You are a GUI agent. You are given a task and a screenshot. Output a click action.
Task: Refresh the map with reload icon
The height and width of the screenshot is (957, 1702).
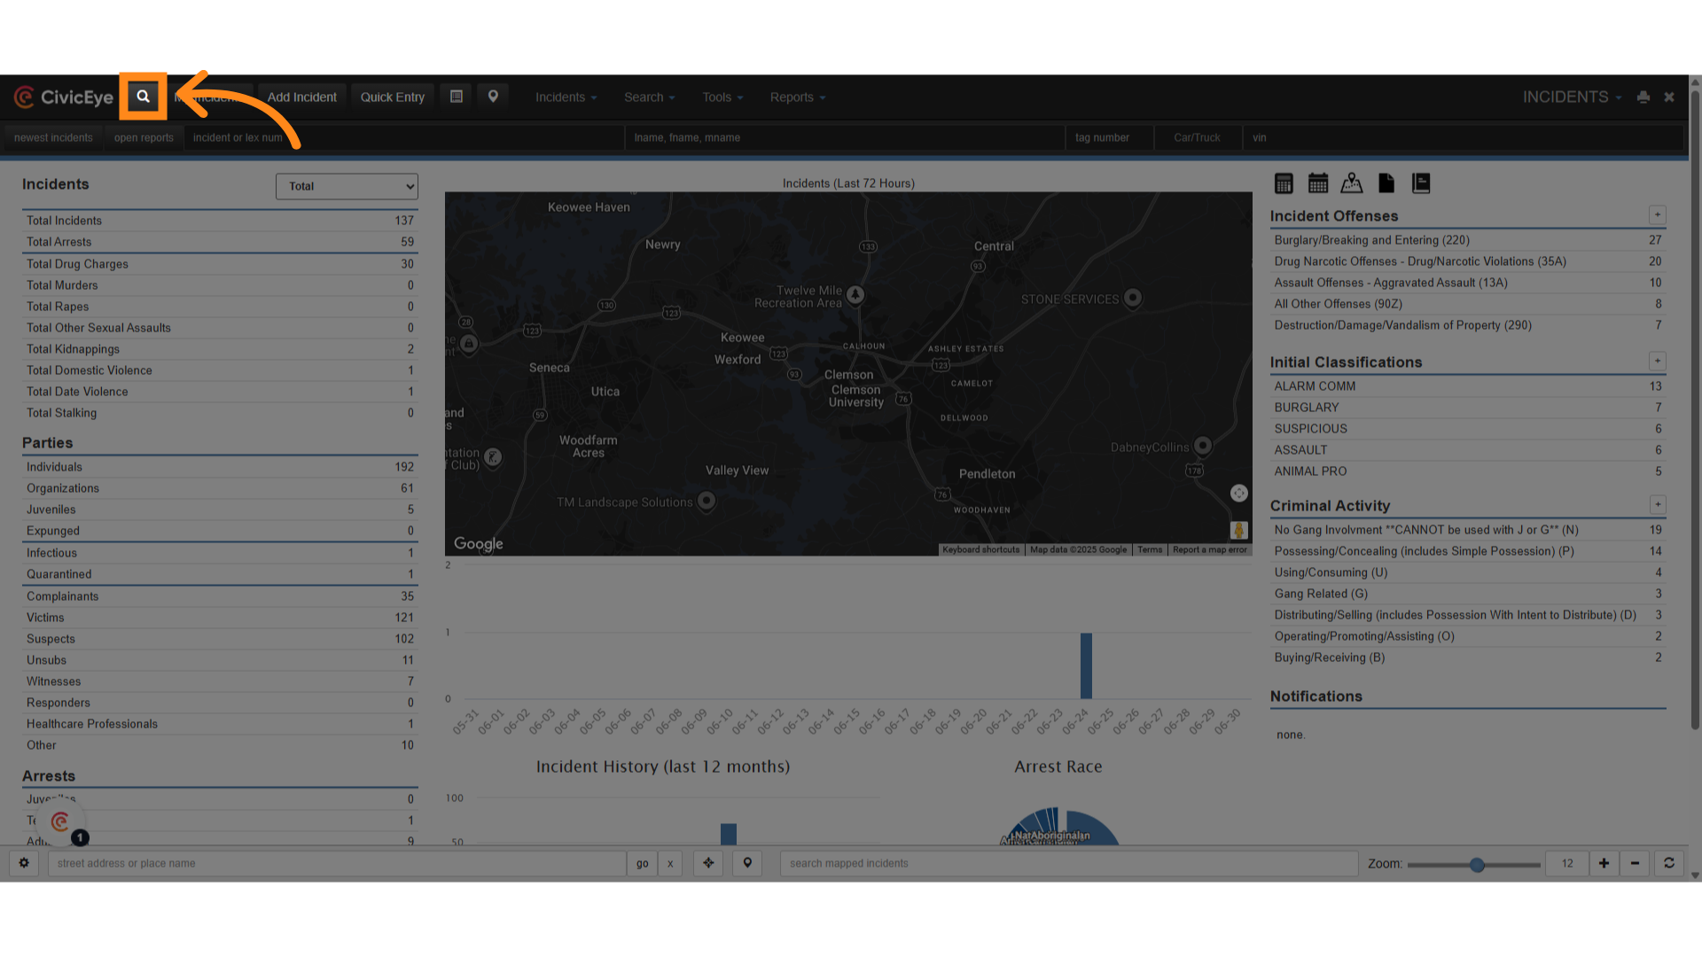click(x=1669, y=863)
